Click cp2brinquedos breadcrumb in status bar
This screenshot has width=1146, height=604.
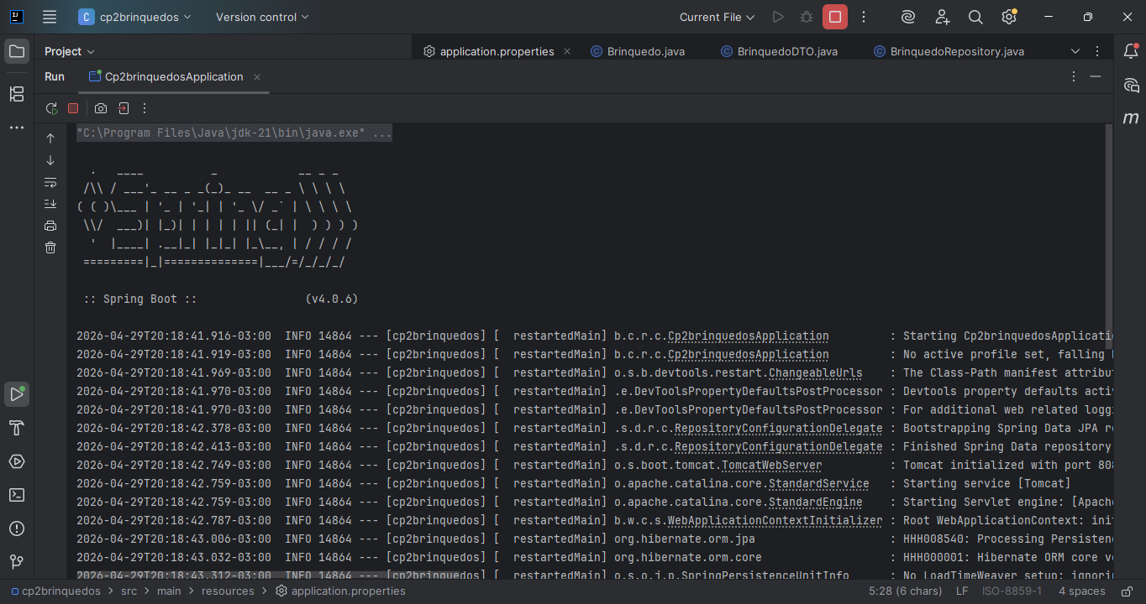55,591
